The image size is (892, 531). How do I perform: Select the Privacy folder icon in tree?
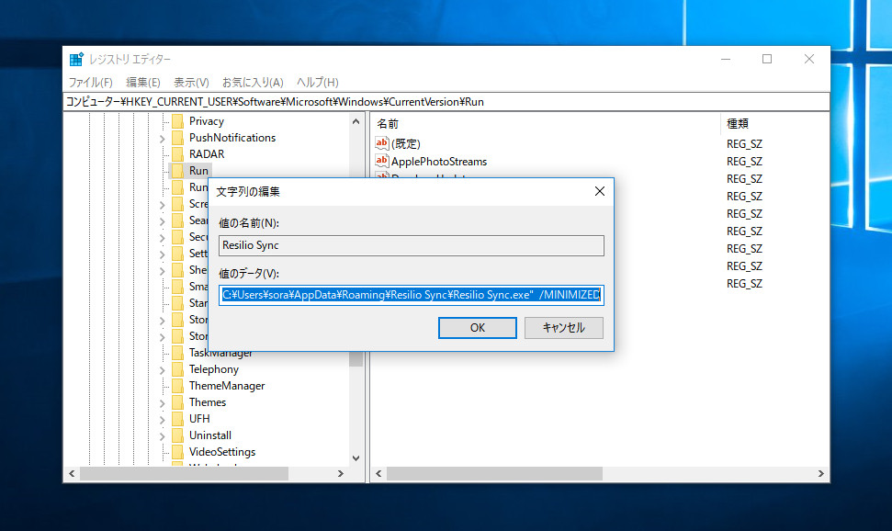177,121
